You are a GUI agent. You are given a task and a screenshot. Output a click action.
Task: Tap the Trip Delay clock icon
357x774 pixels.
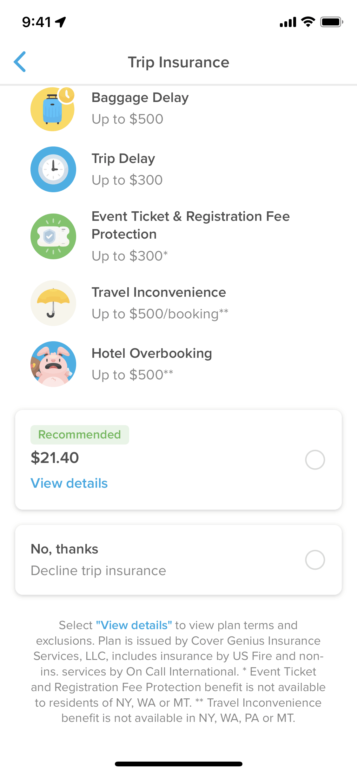click(53, 169)
